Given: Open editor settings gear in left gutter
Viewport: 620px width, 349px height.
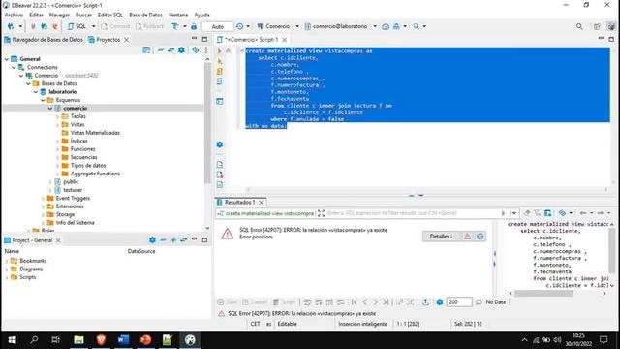Looking at the screenshot, I should (220, 144).
